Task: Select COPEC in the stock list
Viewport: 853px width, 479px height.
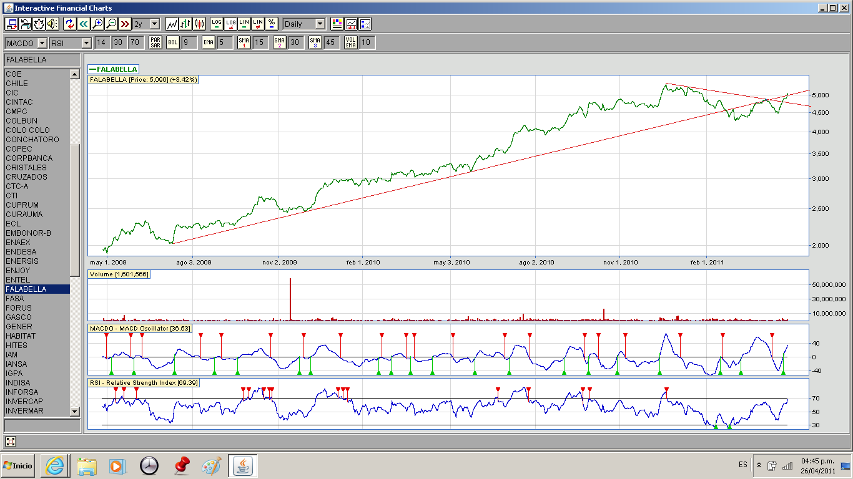Action: 19,149
